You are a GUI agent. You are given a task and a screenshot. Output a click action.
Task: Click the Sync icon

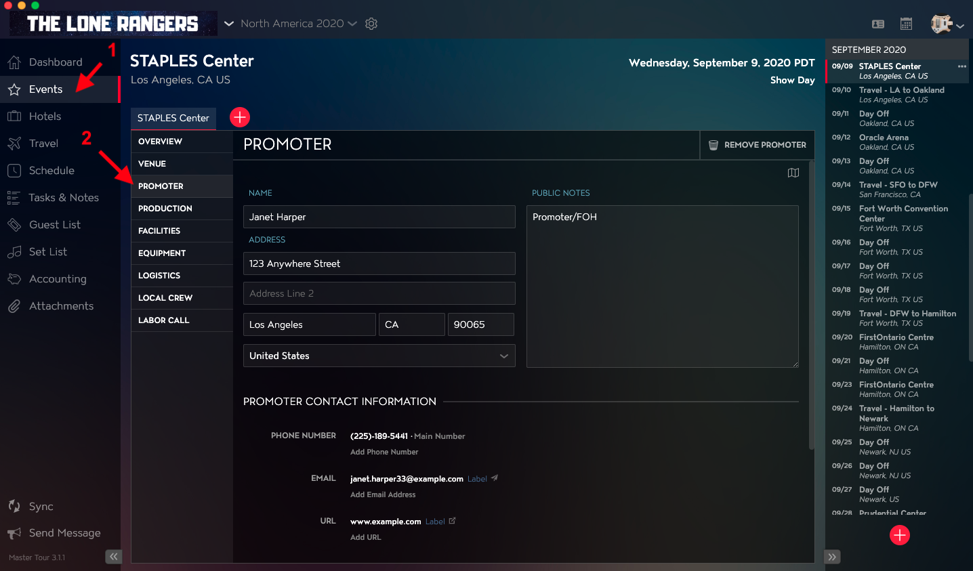[14, 506]
